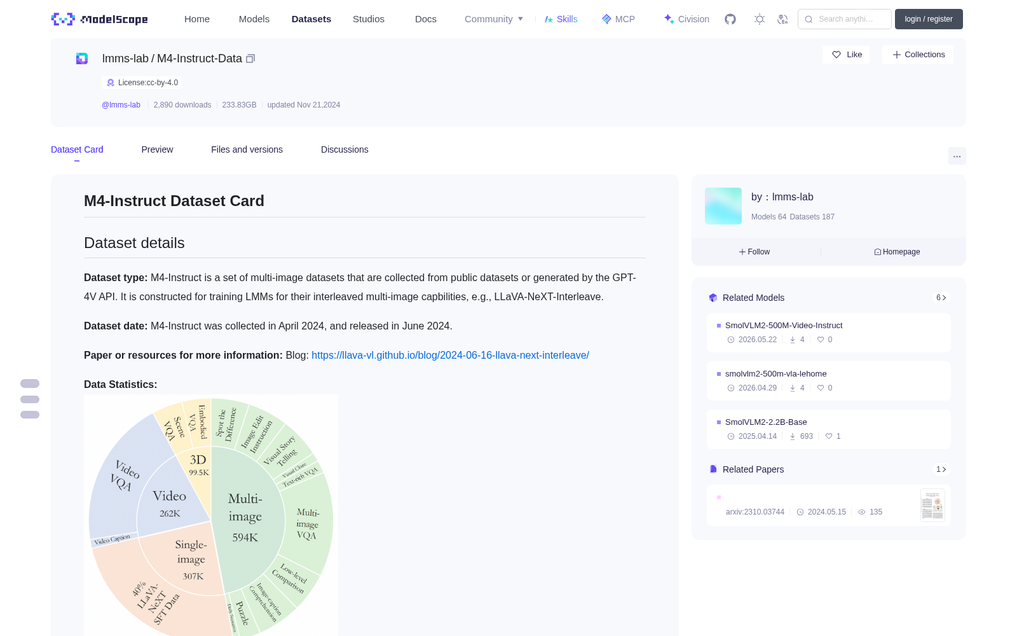This screenshot has height=636, width=1017.
Task: Click the lmms-lab owner name in title
Action: (125, 59)
